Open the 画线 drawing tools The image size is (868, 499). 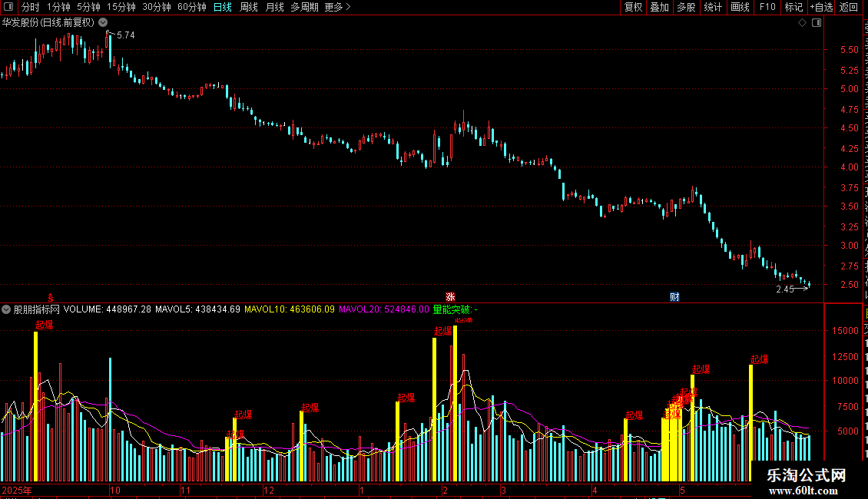740,7
